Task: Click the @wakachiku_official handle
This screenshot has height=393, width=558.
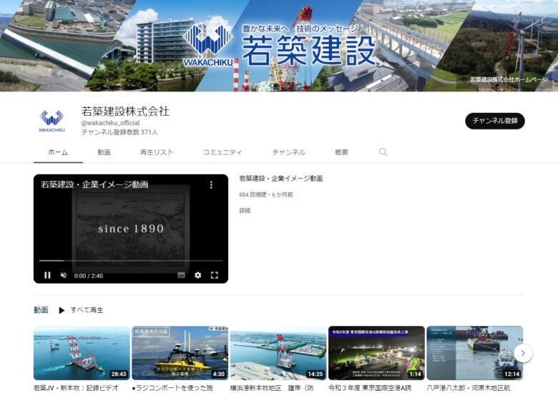Action: pyautogui.click(x=110, y=123)
